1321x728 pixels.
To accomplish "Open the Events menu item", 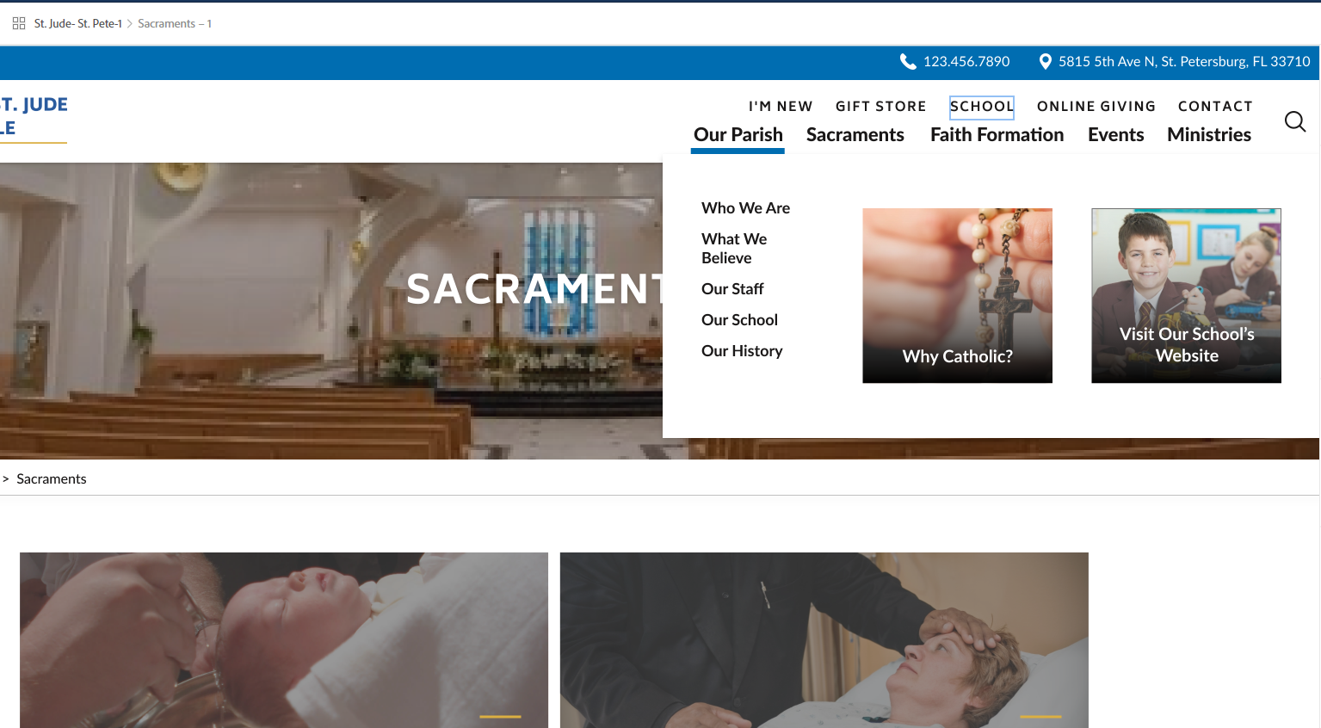I will pyautogui.click(x=1115, y=134).
